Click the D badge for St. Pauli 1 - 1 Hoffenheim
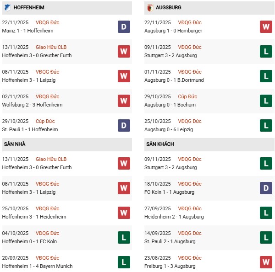 [x=124, y=125]
